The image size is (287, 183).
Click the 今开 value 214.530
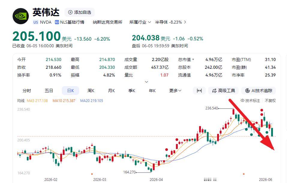tap(53, 60)
